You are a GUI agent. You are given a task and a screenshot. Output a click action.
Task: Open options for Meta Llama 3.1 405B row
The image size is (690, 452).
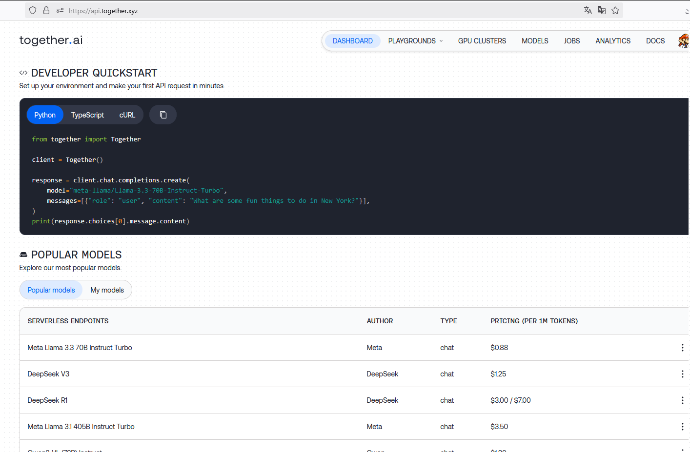pyautogui.click(x=682, y=427)
